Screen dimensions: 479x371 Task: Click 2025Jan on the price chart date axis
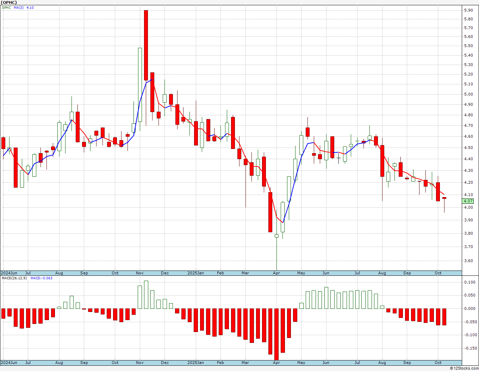195,273
